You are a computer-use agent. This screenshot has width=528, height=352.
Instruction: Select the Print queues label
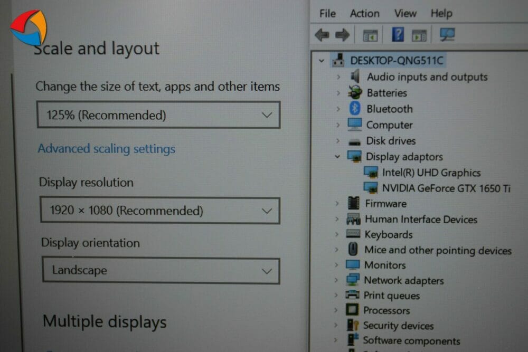point(392,296)
